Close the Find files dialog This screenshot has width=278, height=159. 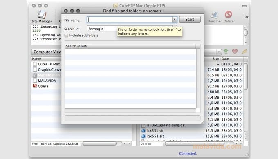point(66,11)
